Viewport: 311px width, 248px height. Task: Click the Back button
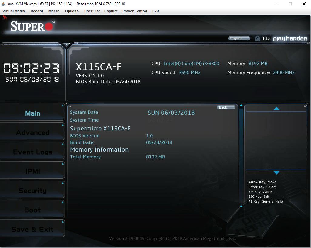[x=226, y=107]
